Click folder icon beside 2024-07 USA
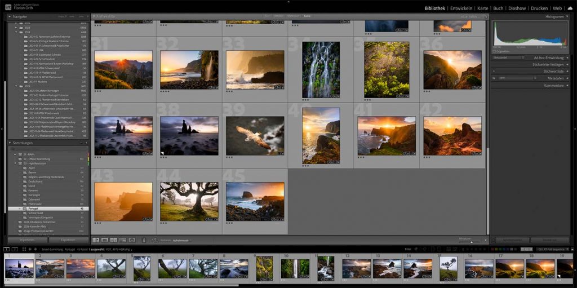 pyautogui.click(x=26, y=50)
